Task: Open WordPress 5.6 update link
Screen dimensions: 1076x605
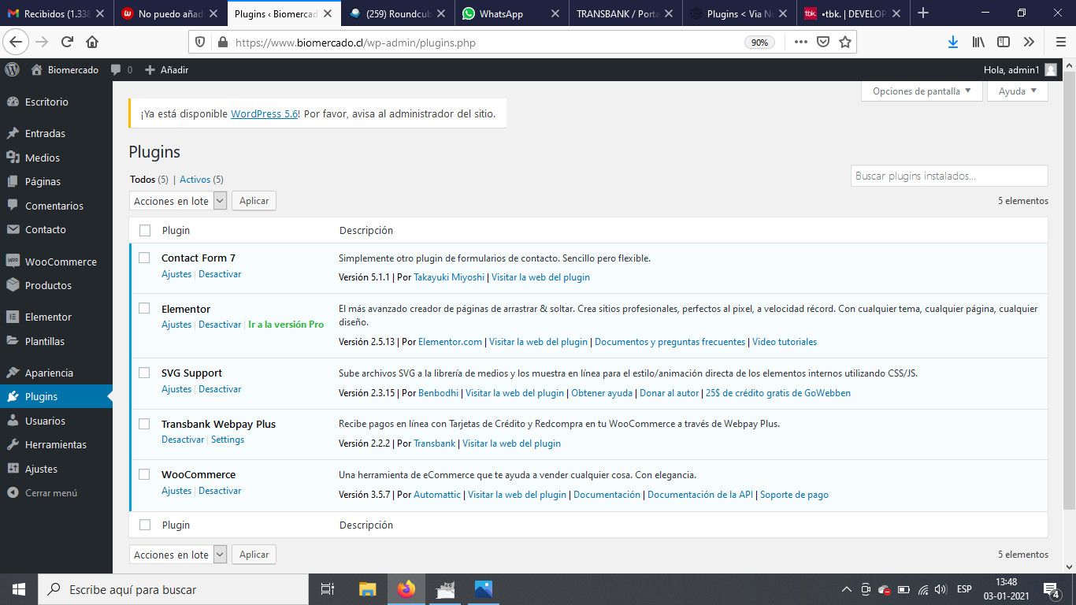Action: pyautogui.click(x=264, y=113)
